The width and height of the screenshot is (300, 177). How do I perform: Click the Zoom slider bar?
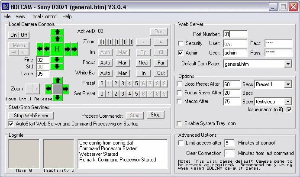[115, 42]
